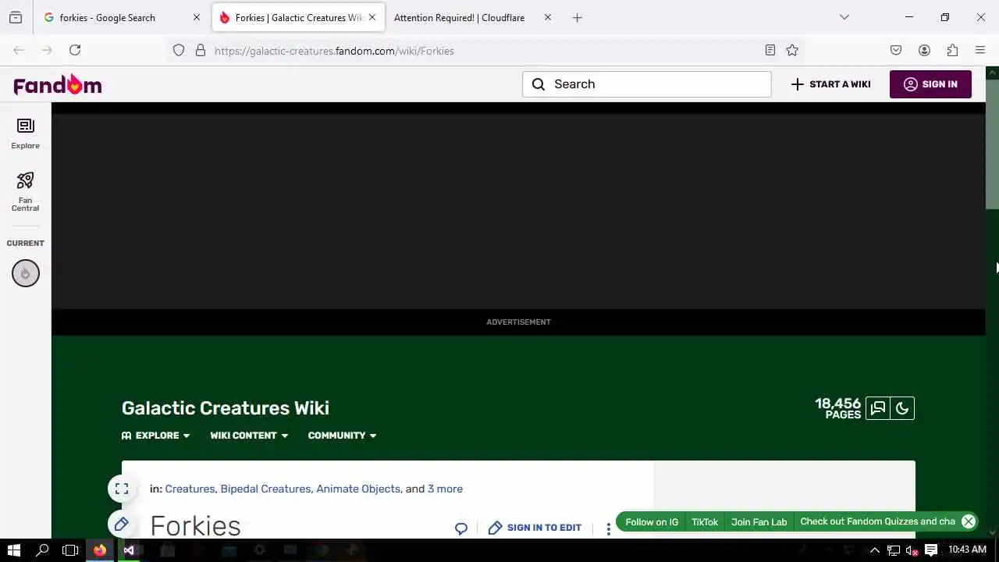999x562 pixels.
Task: Open the page's more actions menu
Action: click(x=609, y=528)
